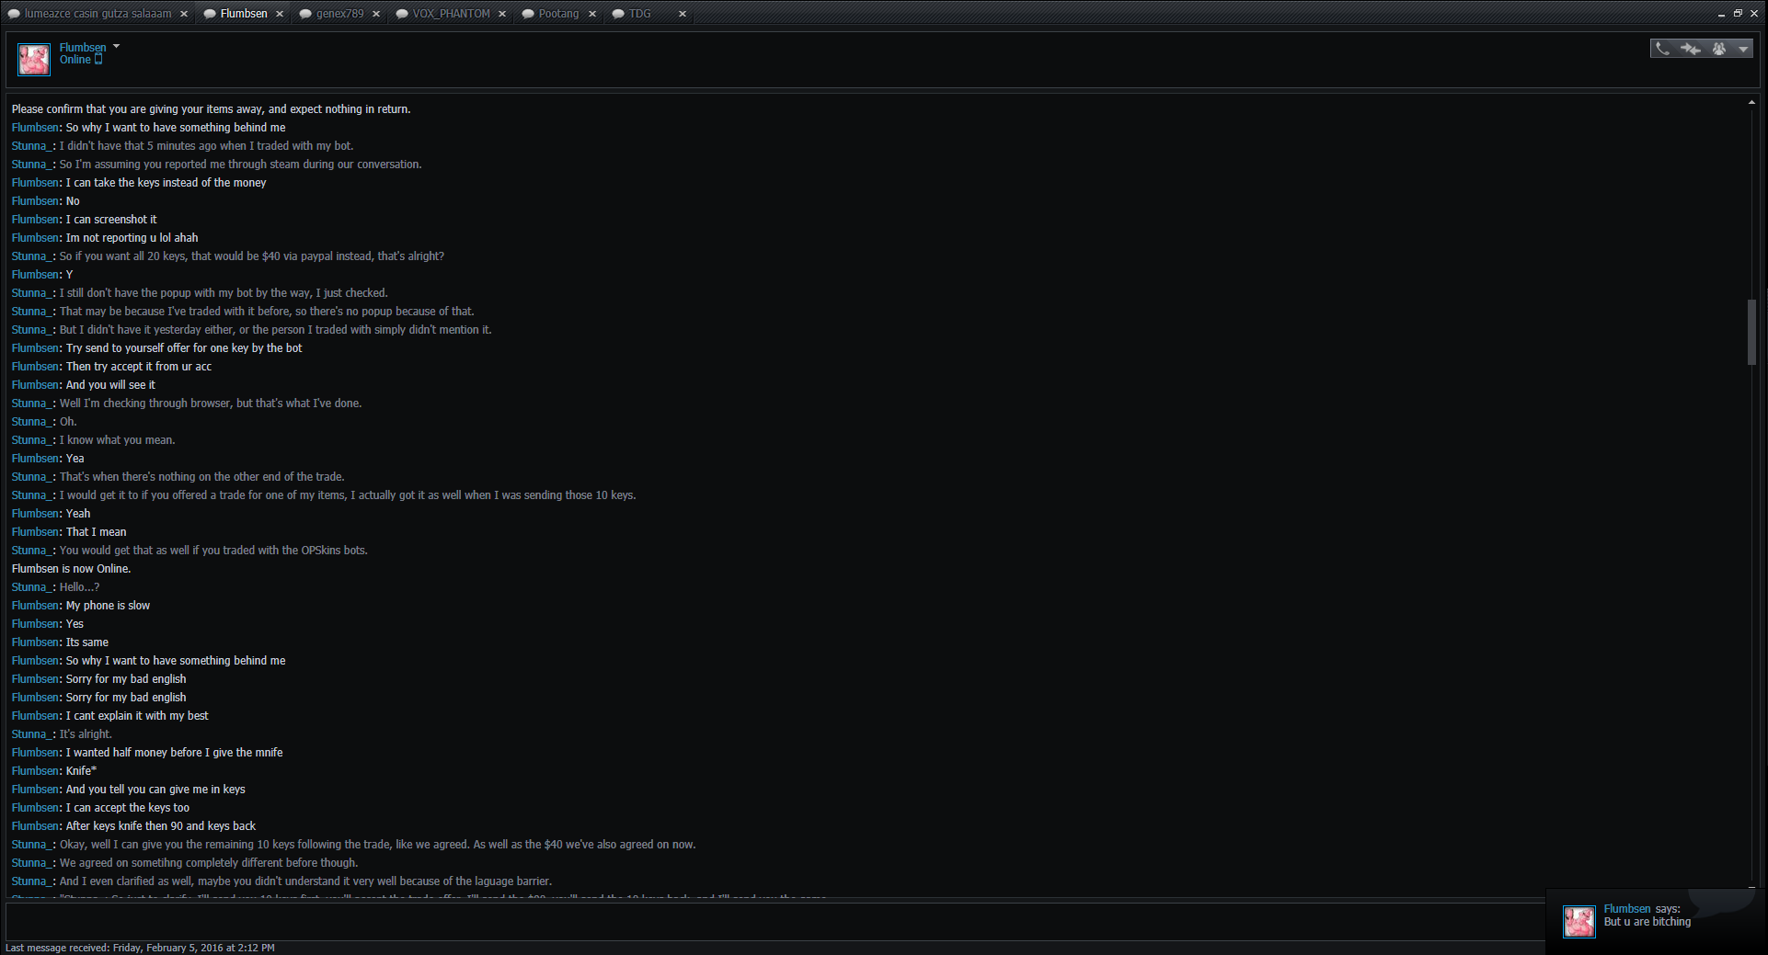Click avatar in the notification popup
Screen dimensions: 1768x955
[x=1579, y=921]
